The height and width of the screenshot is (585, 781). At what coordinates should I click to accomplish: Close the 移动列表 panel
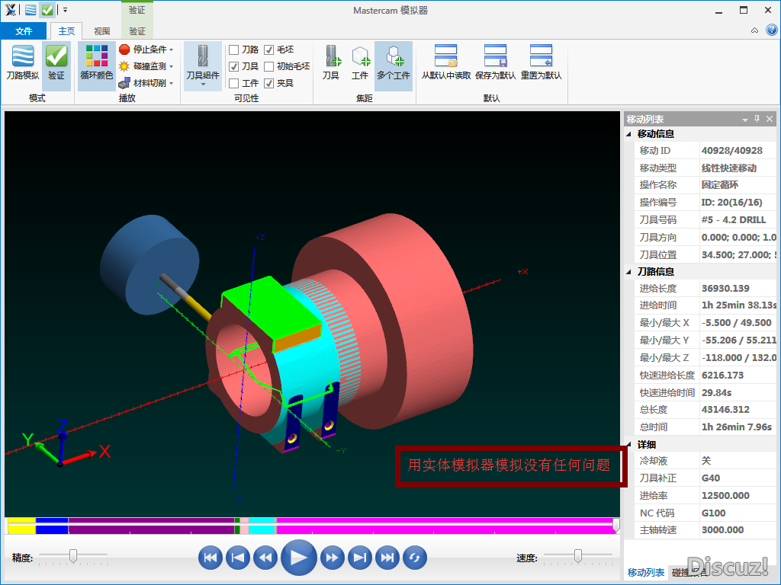(x=770, y=119)
